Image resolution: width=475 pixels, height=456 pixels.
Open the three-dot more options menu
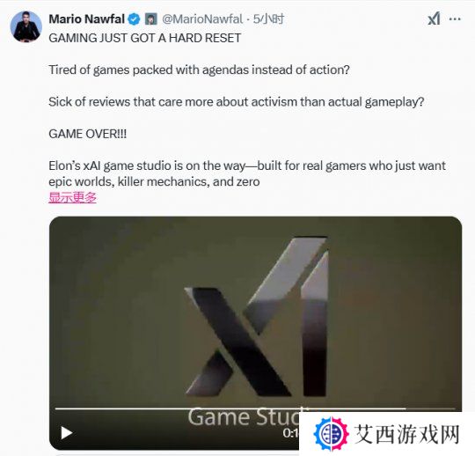(x=455, y=18)
